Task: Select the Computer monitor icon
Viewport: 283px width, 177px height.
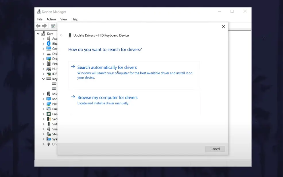Action: tap(49, 49)
